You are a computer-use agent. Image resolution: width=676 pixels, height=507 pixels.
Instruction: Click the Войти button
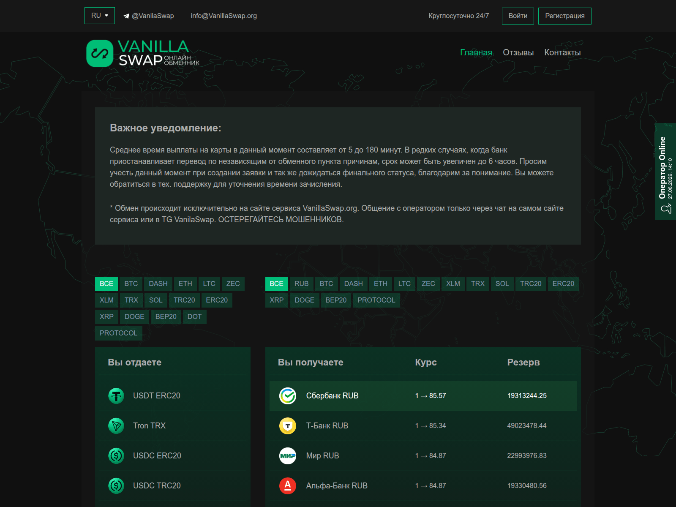click(x=518, y=16)
